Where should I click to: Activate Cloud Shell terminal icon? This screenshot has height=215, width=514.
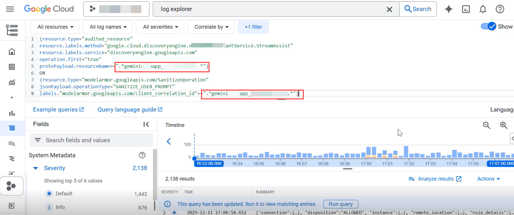coord(466,9)
